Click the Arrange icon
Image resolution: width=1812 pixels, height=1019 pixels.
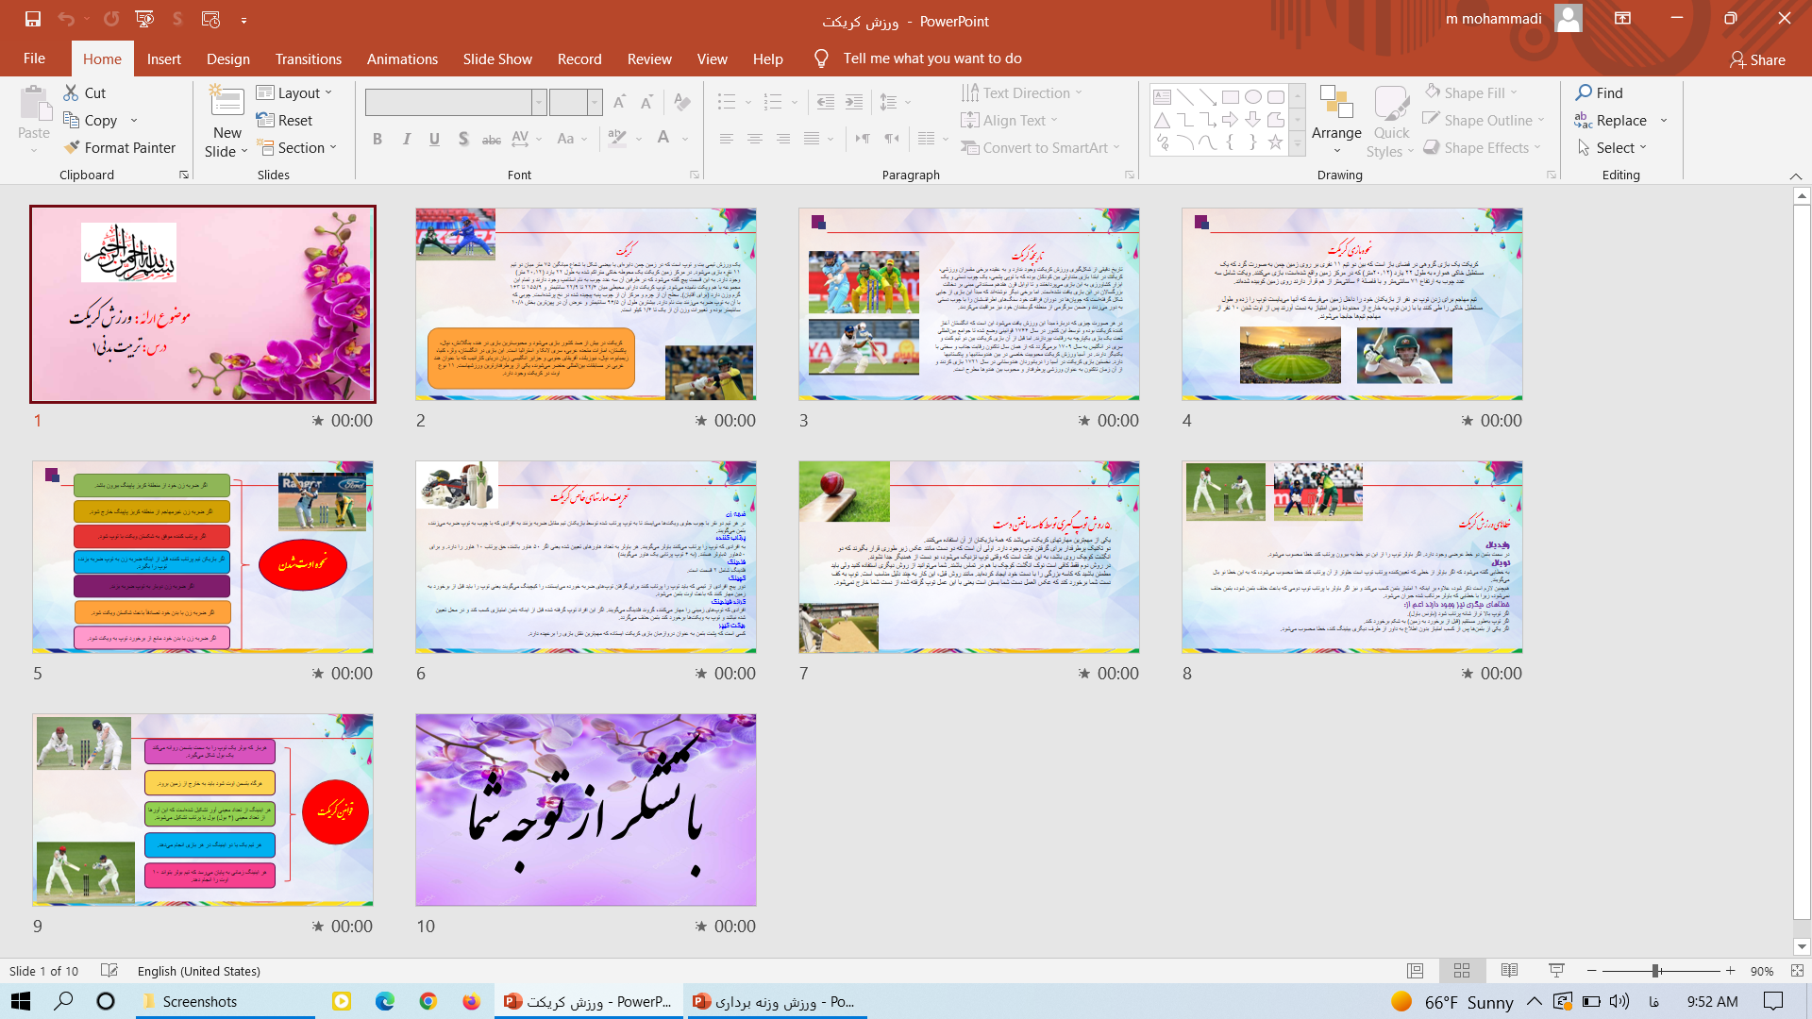[1336, 102]
